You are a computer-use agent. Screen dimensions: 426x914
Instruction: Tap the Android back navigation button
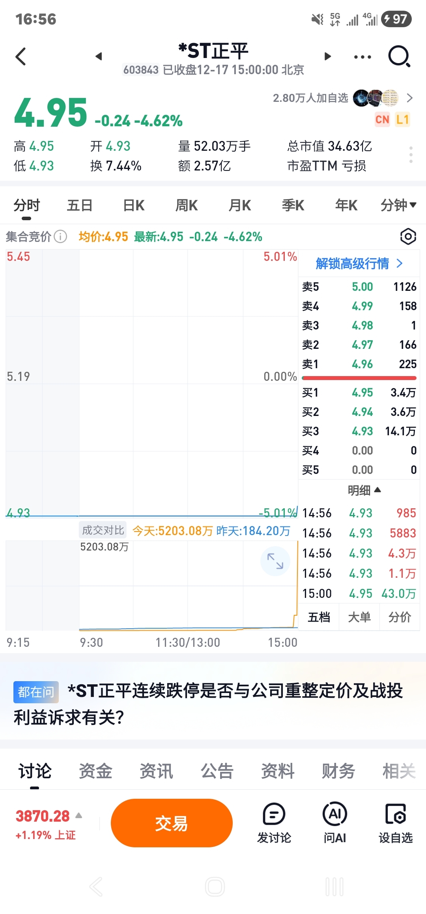(96, 887)
